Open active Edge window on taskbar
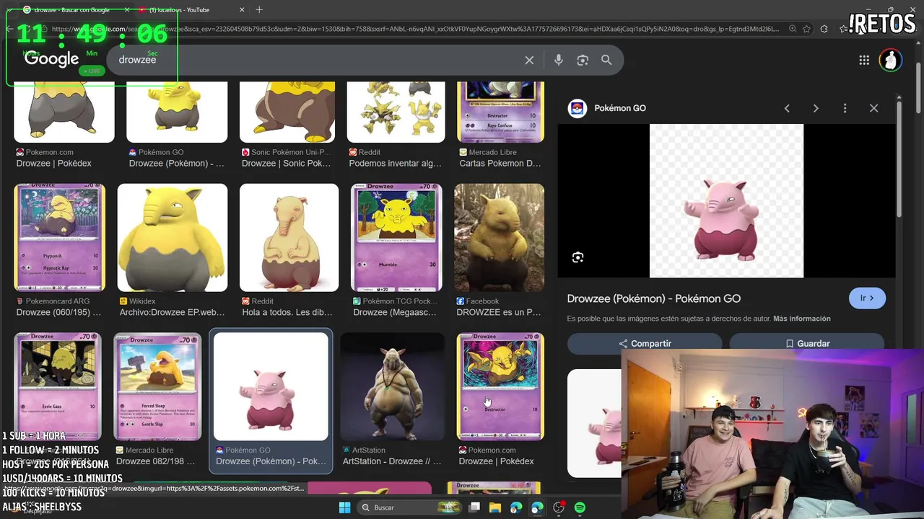This screenshot has width=924, height=519. click(537, 507)
